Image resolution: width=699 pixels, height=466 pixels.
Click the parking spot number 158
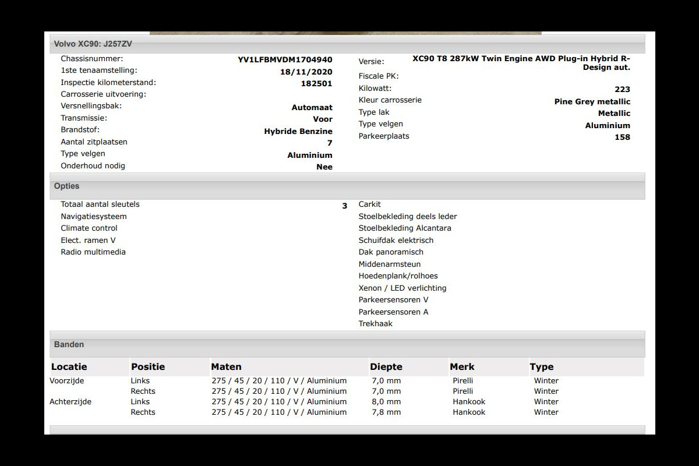pos(622,137)
